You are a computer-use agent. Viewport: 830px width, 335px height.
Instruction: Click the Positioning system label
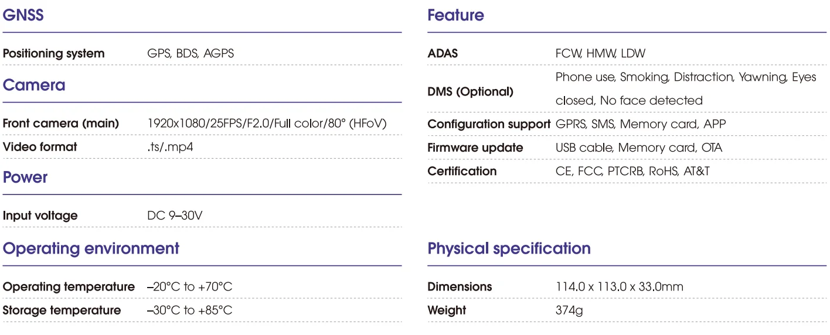coord(54,53)
